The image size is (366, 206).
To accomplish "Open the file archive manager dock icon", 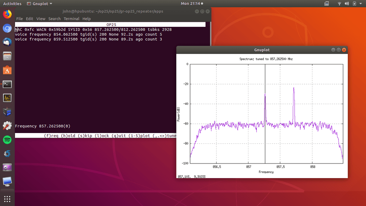I will 7,55.
